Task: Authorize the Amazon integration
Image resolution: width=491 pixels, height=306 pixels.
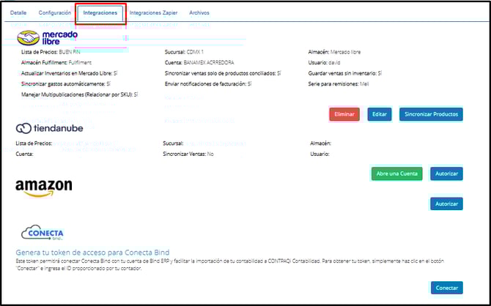Action: pos(446,204)
